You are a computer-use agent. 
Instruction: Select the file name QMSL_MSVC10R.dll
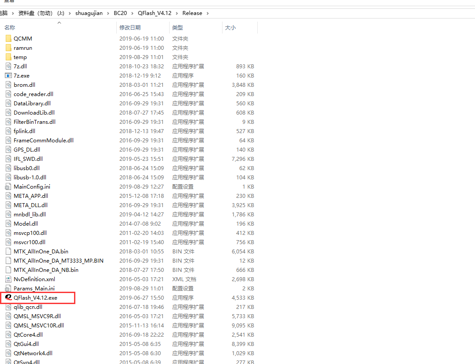[x=39, y=326]
